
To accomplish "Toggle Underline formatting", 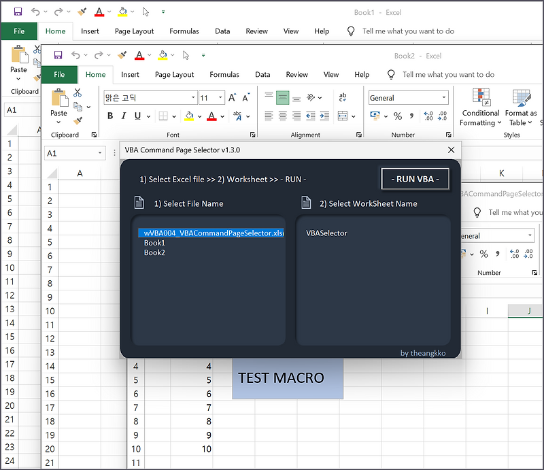I will [x=137, y=116].
